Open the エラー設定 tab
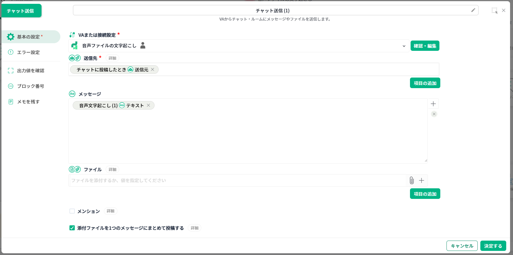This screenshot has height=255, width=513. click(28, 52)
